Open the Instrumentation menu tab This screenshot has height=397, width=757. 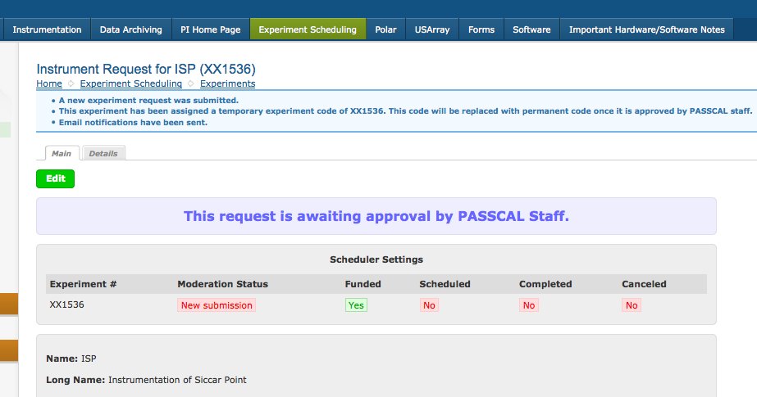click(x=47, y=29)
